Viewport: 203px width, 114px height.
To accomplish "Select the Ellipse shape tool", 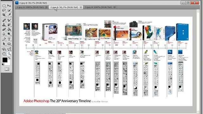I will pos(9,44).
